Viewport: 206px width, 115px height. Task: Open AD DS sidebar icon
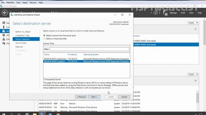tap(4, 35)
